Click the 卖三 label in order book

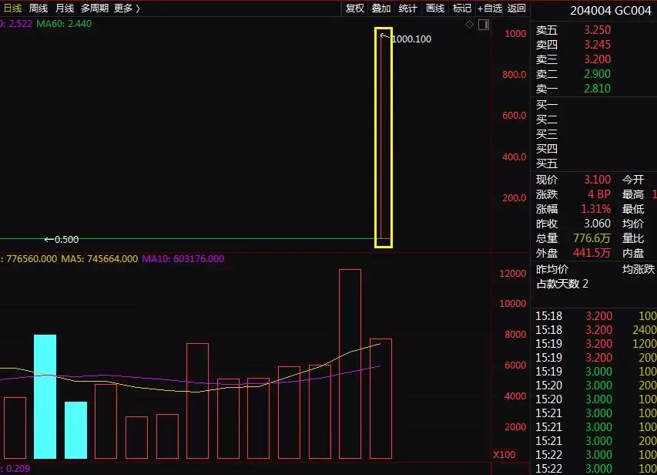pyautogui.click(x=547, y=59)
